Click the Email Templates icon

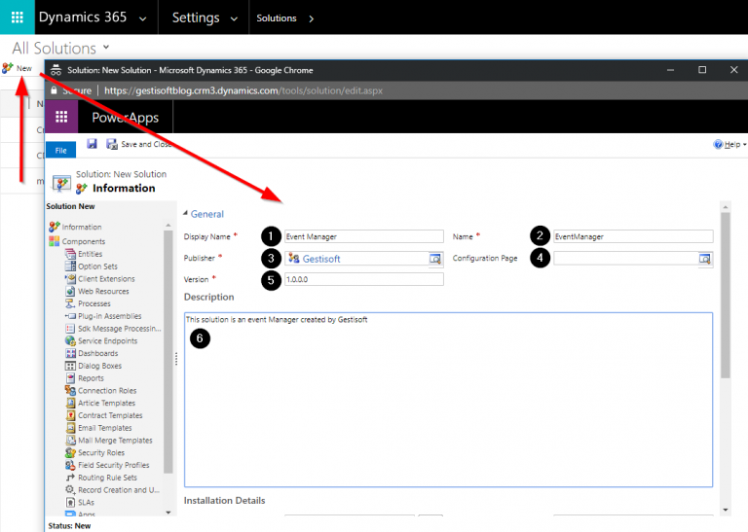70,428
